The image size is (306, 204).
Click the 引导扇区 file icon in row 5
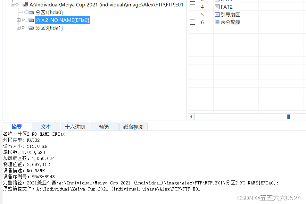217,15
